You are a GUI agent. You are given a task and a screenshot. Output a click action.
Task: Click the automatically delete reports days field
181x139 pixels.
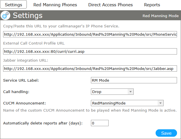[x=99, y=123]
